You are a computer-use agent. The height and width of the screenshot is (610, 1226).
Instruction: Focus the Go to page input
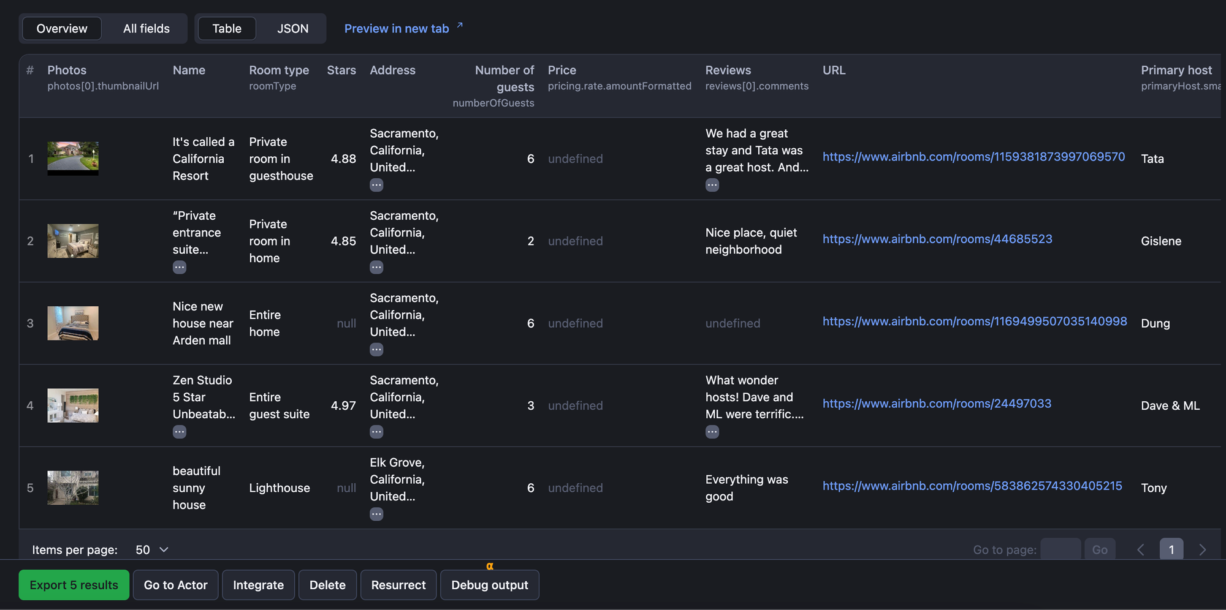point(1060,550)
